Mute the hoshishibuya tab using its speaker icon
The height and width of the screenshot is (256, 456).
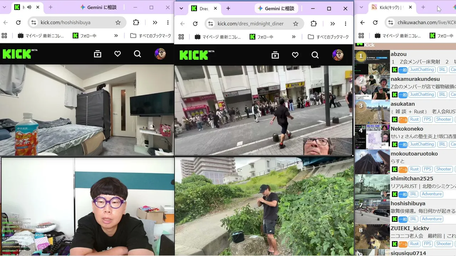[29, 7]
